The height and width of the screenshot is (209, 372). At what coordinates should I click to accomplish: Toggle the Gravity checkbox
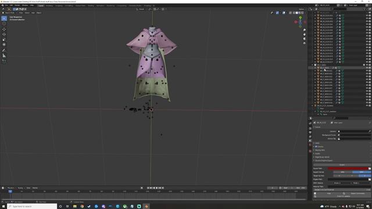(316, 147)
